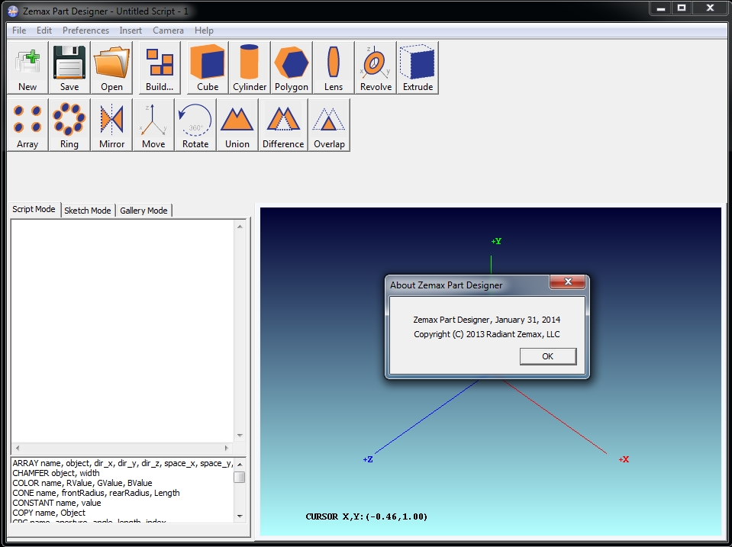Viewport: 732px width, 547px height.
Task: Switch to the Gallery Mode tab
Action: (143, 211)
